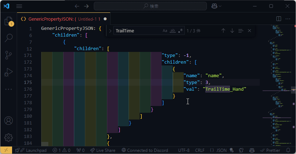Toggle Match Case in find widget
This screenshot has height=154, width=296.
coord(165,31)
